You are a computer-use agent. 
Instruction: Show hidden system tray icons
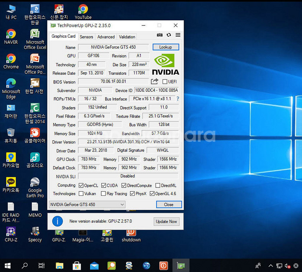pyautogui.click(x=271, y=266)
